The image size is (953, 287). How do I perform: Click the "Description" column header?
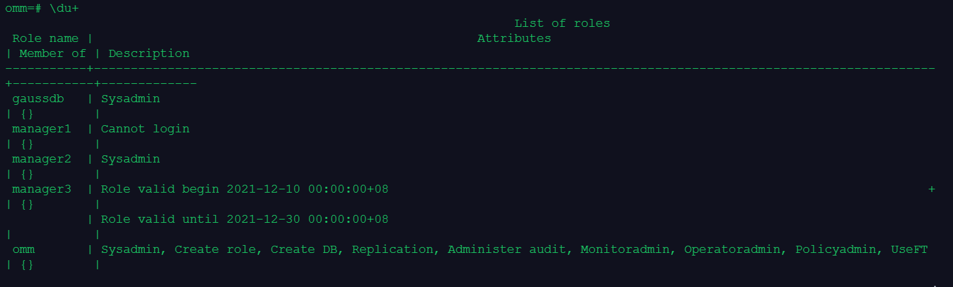click(x=149, y=54)
